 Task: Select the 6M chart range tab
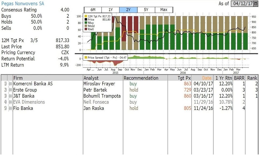[x=93, y=10]
